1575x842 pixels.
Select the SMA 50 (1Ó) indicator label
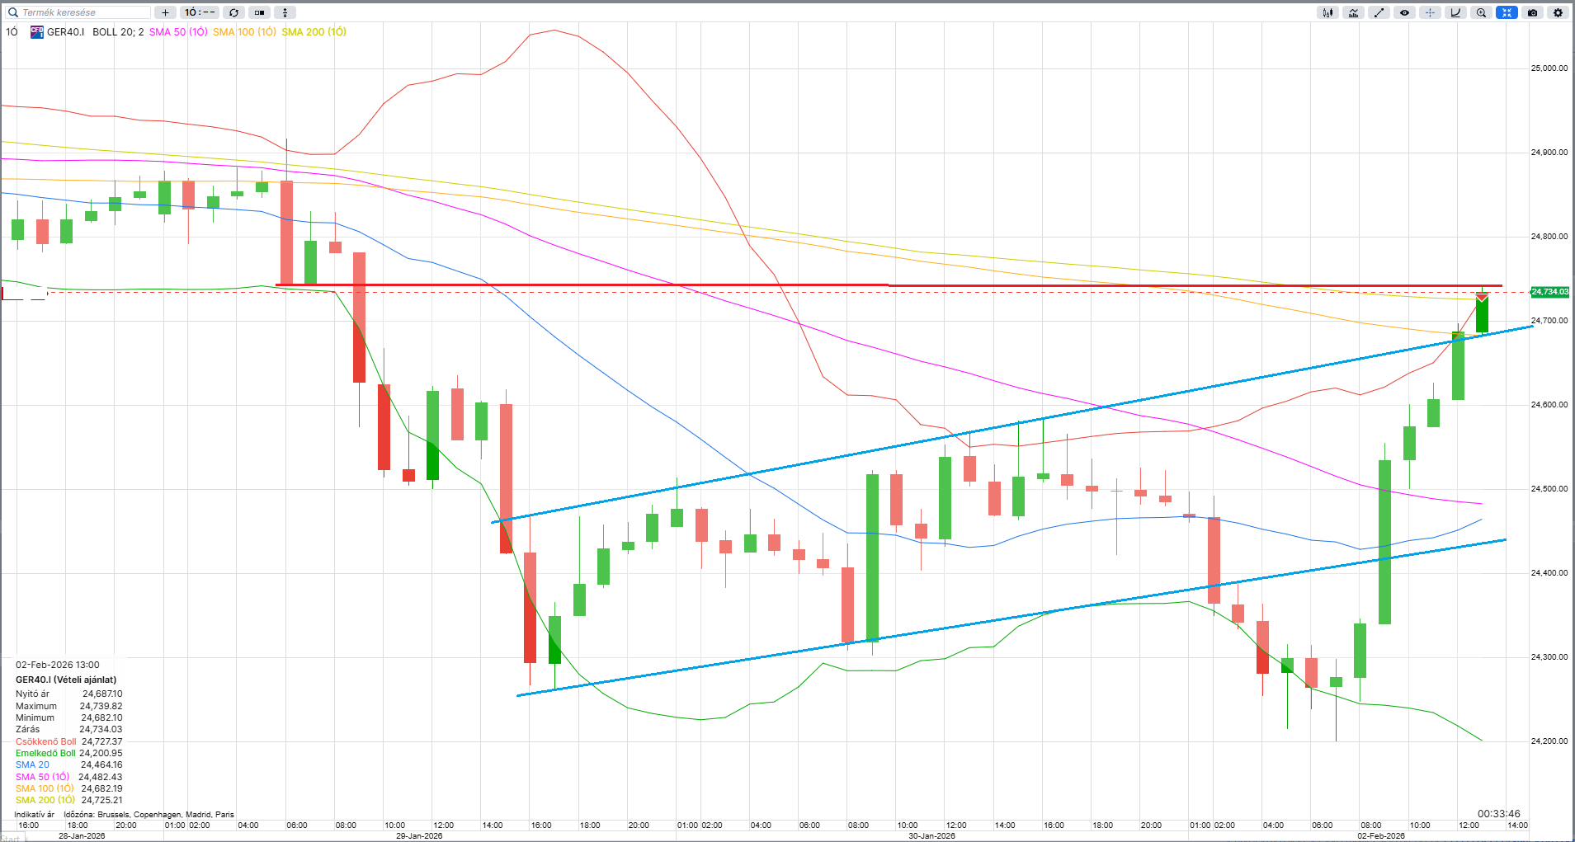178,32
